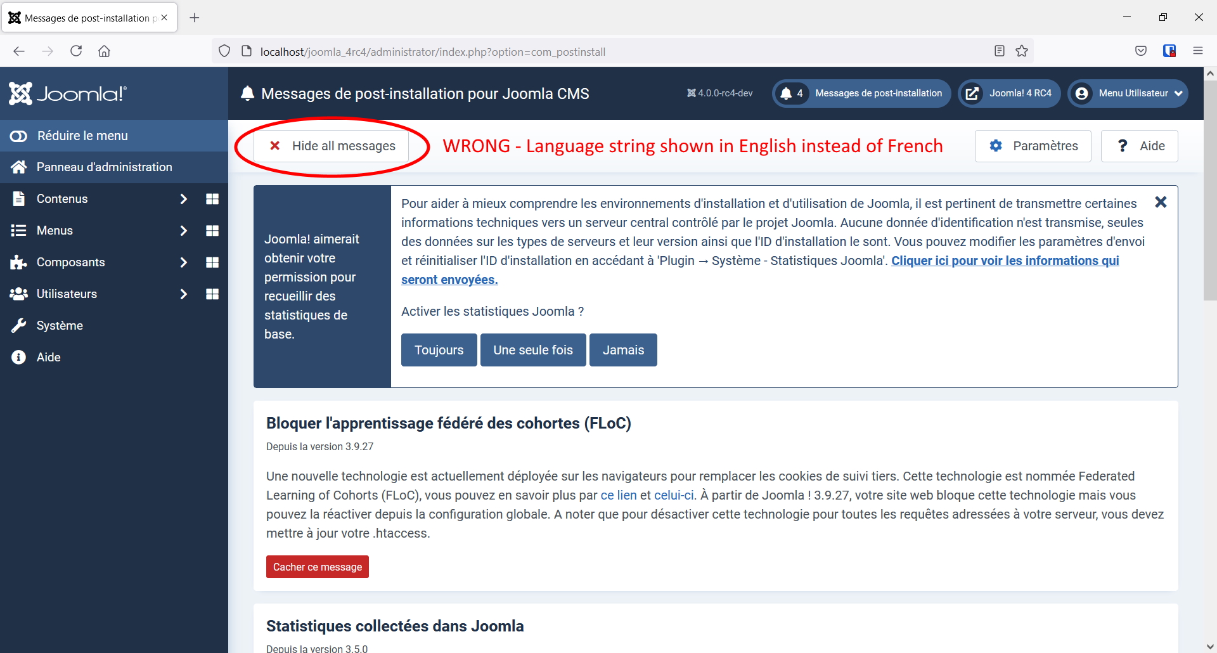Go to browser home page
Image resolution: width=1217 pixels, height=653 pixels.
point(105,51)
